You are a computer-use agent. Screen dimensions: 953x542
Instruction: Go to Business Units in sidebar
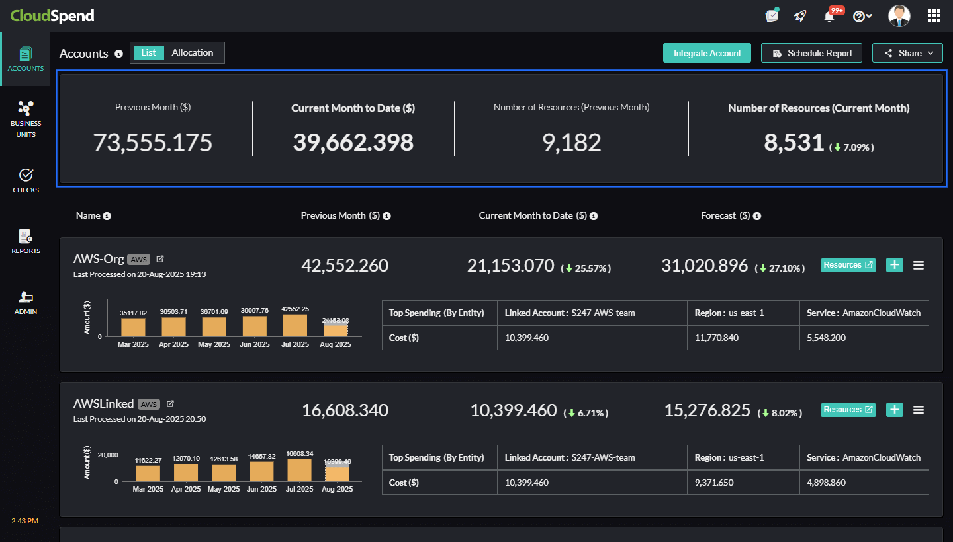[25, 119]
